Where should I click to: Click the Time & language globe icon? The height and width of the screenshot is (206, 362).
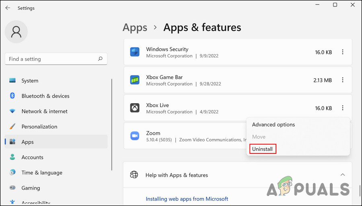click(x=12, y=172)
